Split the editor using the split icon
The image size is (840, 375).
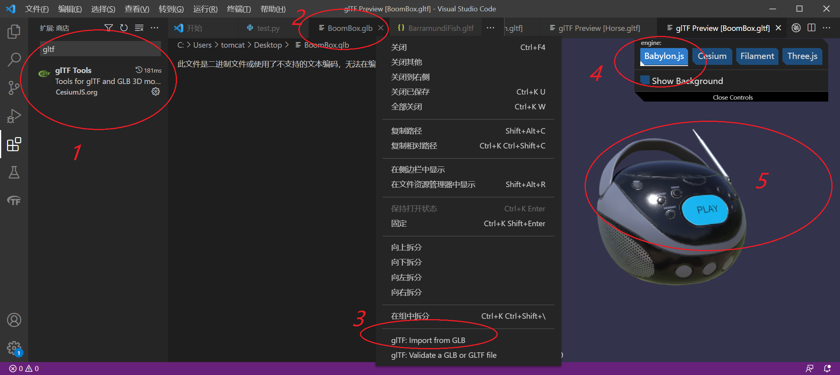[x=811, y=28]
